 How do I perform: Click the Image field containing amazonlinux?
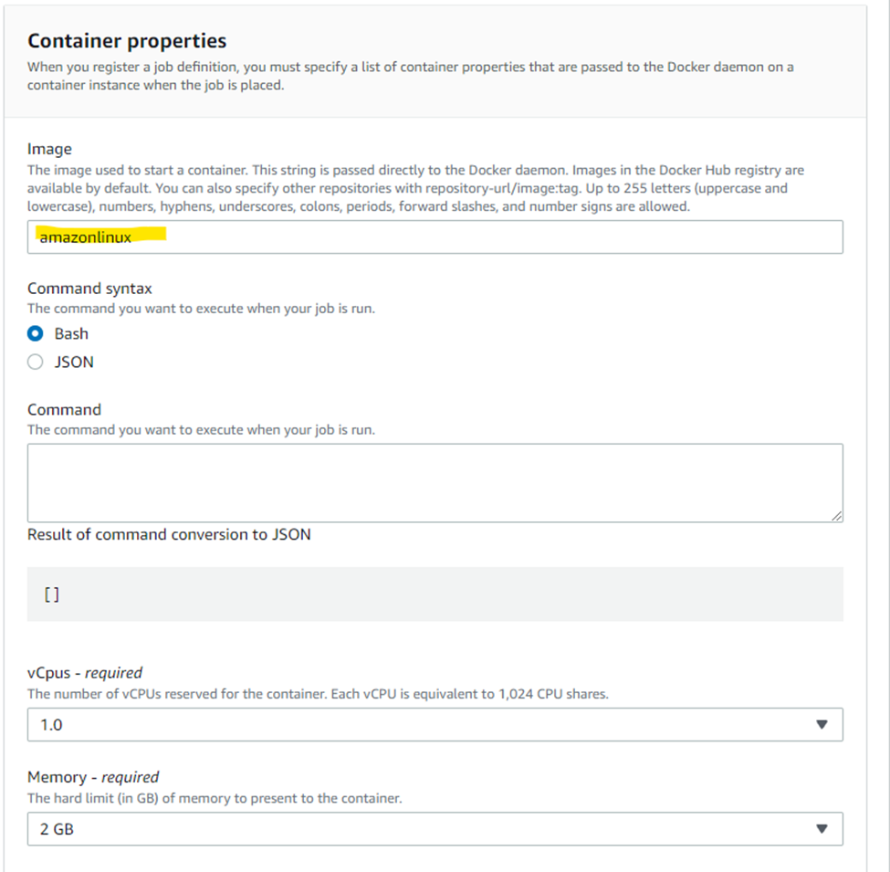click(x=435, y=237)
